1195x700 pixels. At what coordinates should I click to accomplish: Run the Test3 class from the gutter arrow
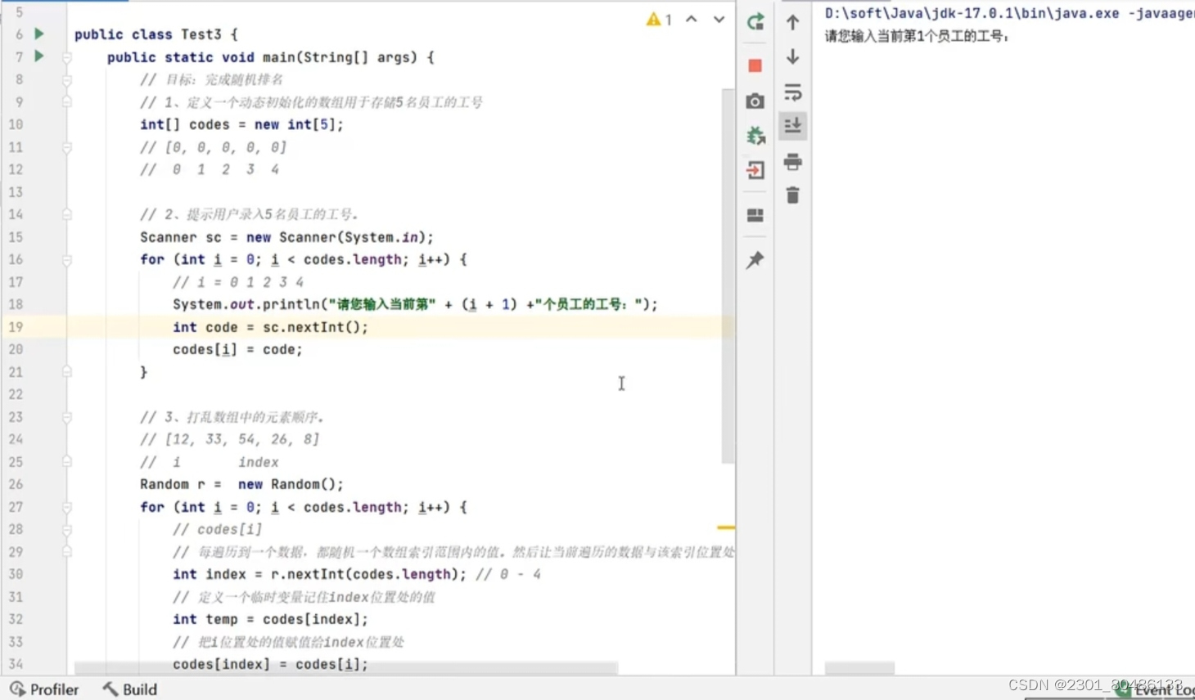tap(38, 34)
